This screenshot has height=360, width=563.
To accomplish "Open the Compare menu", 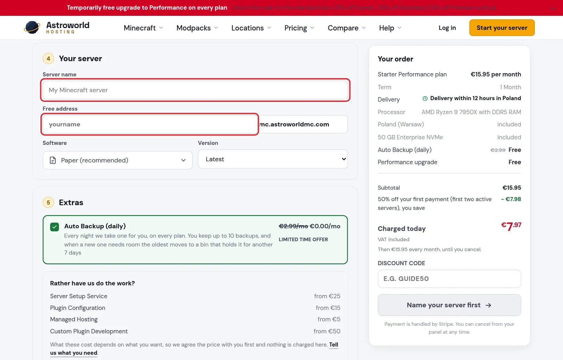I will (347, 28).
